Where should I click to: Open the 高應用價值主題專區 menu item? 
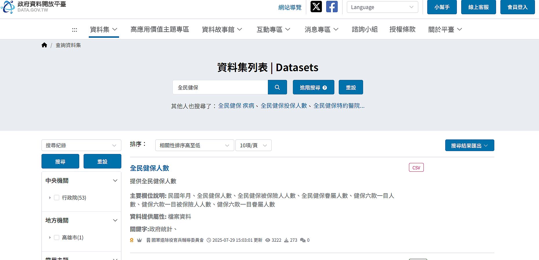tap(160, 29)
